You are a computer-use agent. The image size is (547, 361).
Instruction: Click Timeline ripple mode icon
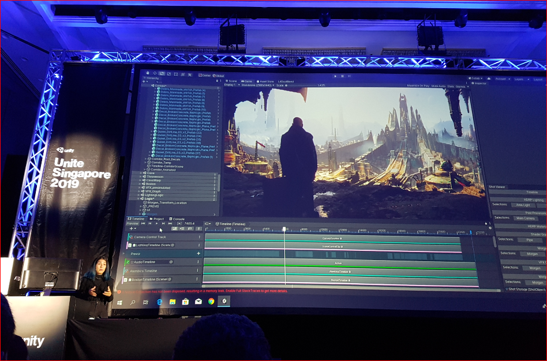(x=182, y=228)
